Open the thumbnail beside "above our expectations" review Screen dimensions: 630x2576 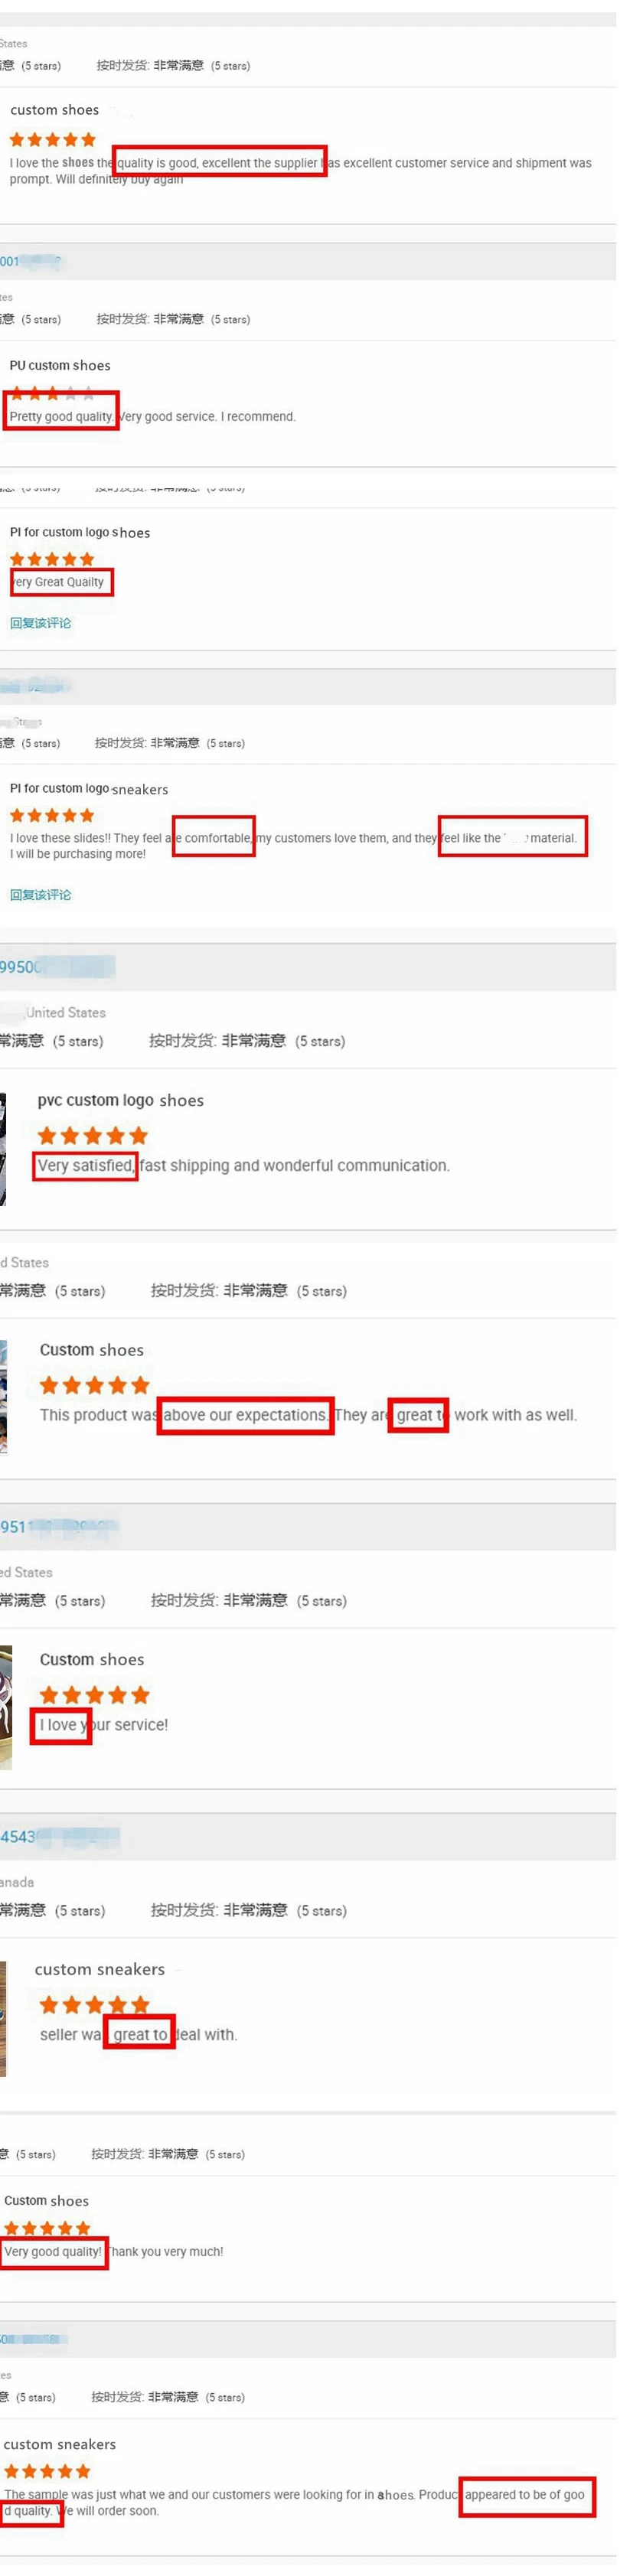(3, 1397)
